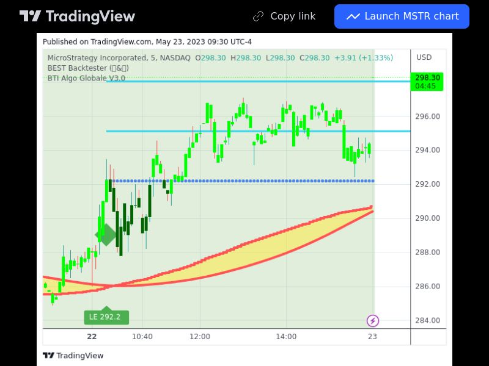Click the O298.30 open value
The width and height of the screenshot is (489, 366).
(210, 58)
